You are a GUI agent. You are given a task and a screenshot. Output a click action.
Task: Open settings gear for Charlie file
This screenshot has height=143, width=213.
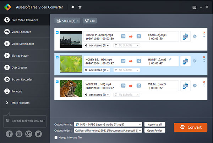195,36
